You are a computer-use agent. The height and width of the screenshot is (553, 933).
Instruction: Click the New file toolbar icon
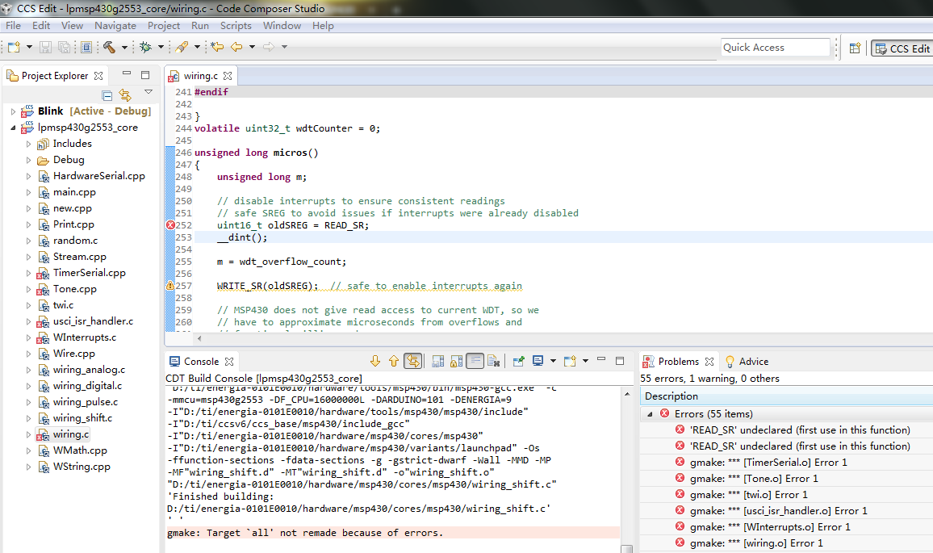pyautogui.click(x=14, y=48)
